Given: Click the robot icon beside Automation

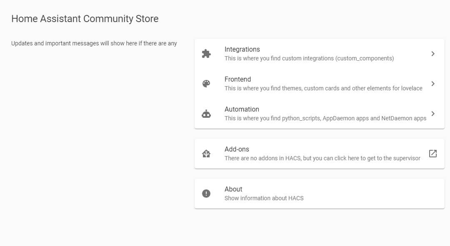Looking at the screenshot, I should (x=206, y=114).
